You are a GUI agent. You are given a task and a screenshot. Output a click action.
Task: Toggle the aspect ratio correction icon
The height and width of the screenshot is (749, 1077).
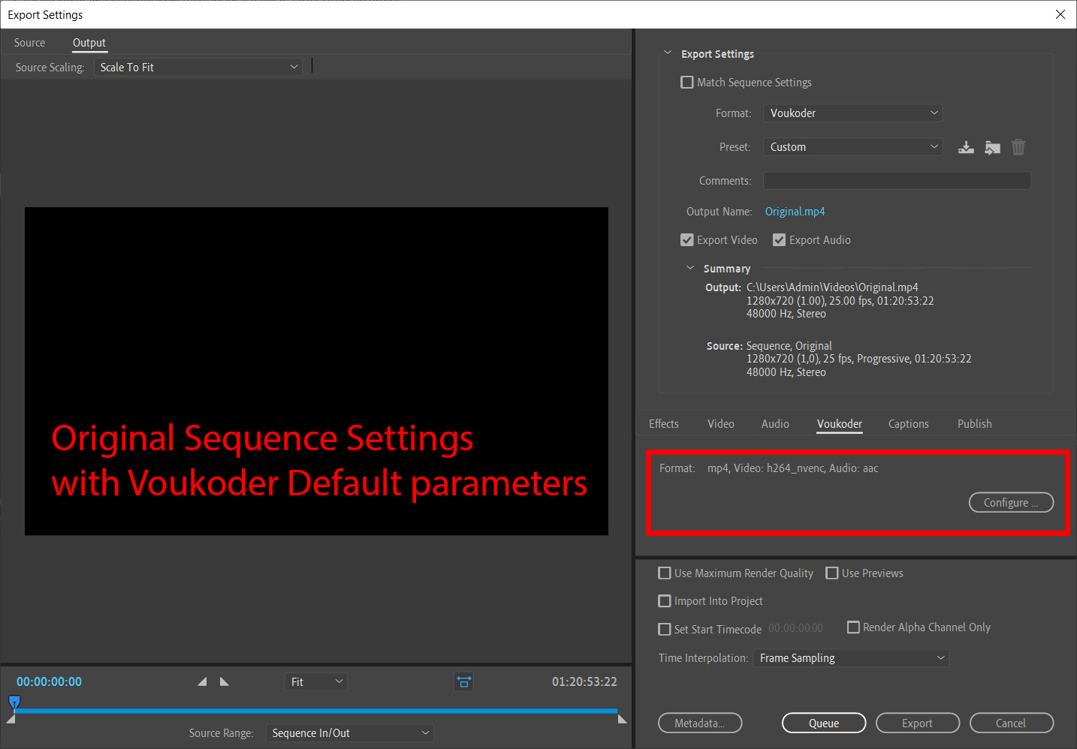[463, 681]
